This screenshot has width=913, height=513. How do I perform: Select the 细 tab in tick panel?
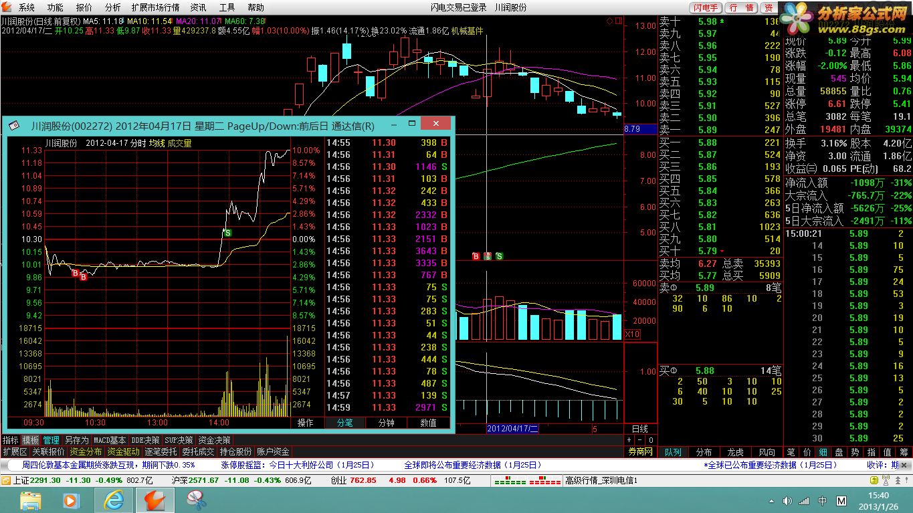click(x=823, y=452)
